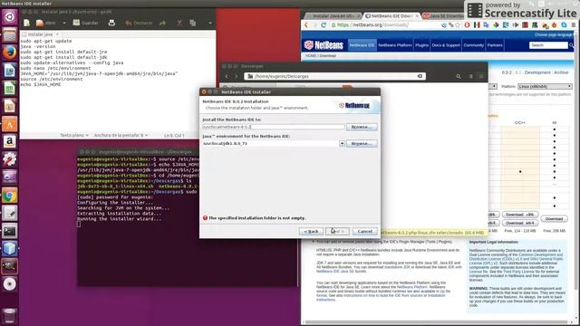Click 'Development' link on NetBeans page
The image size is (580, 326).
click(537, 72)
